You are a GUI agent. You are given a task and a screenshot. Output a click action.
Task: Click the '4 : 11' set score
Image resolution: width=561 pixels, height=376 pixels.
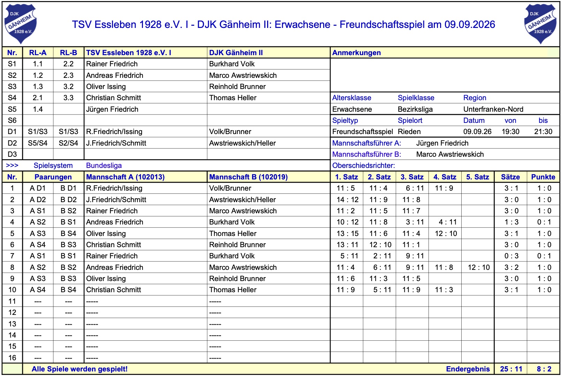[448, 222]
